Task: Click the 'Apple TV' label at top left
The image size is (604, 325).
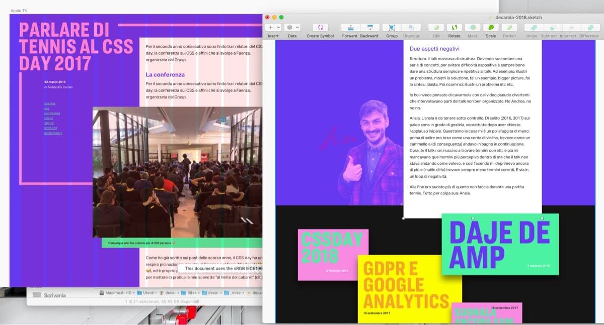Action: coord(20,10)
